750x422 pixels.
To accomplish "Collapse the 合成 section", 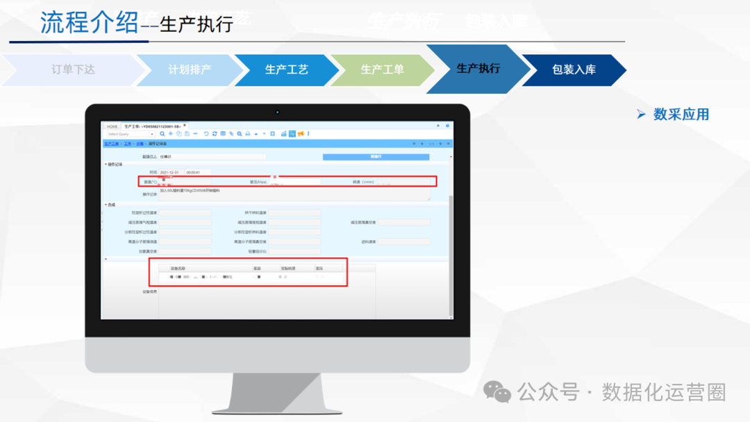I will [106, 205].
